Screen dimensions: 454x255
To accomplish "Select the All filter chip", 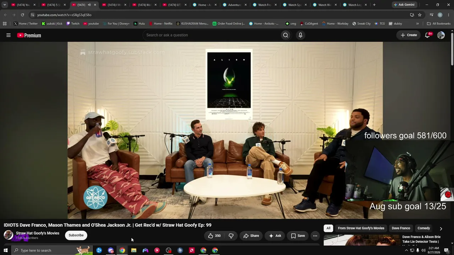I will (328, 228).
